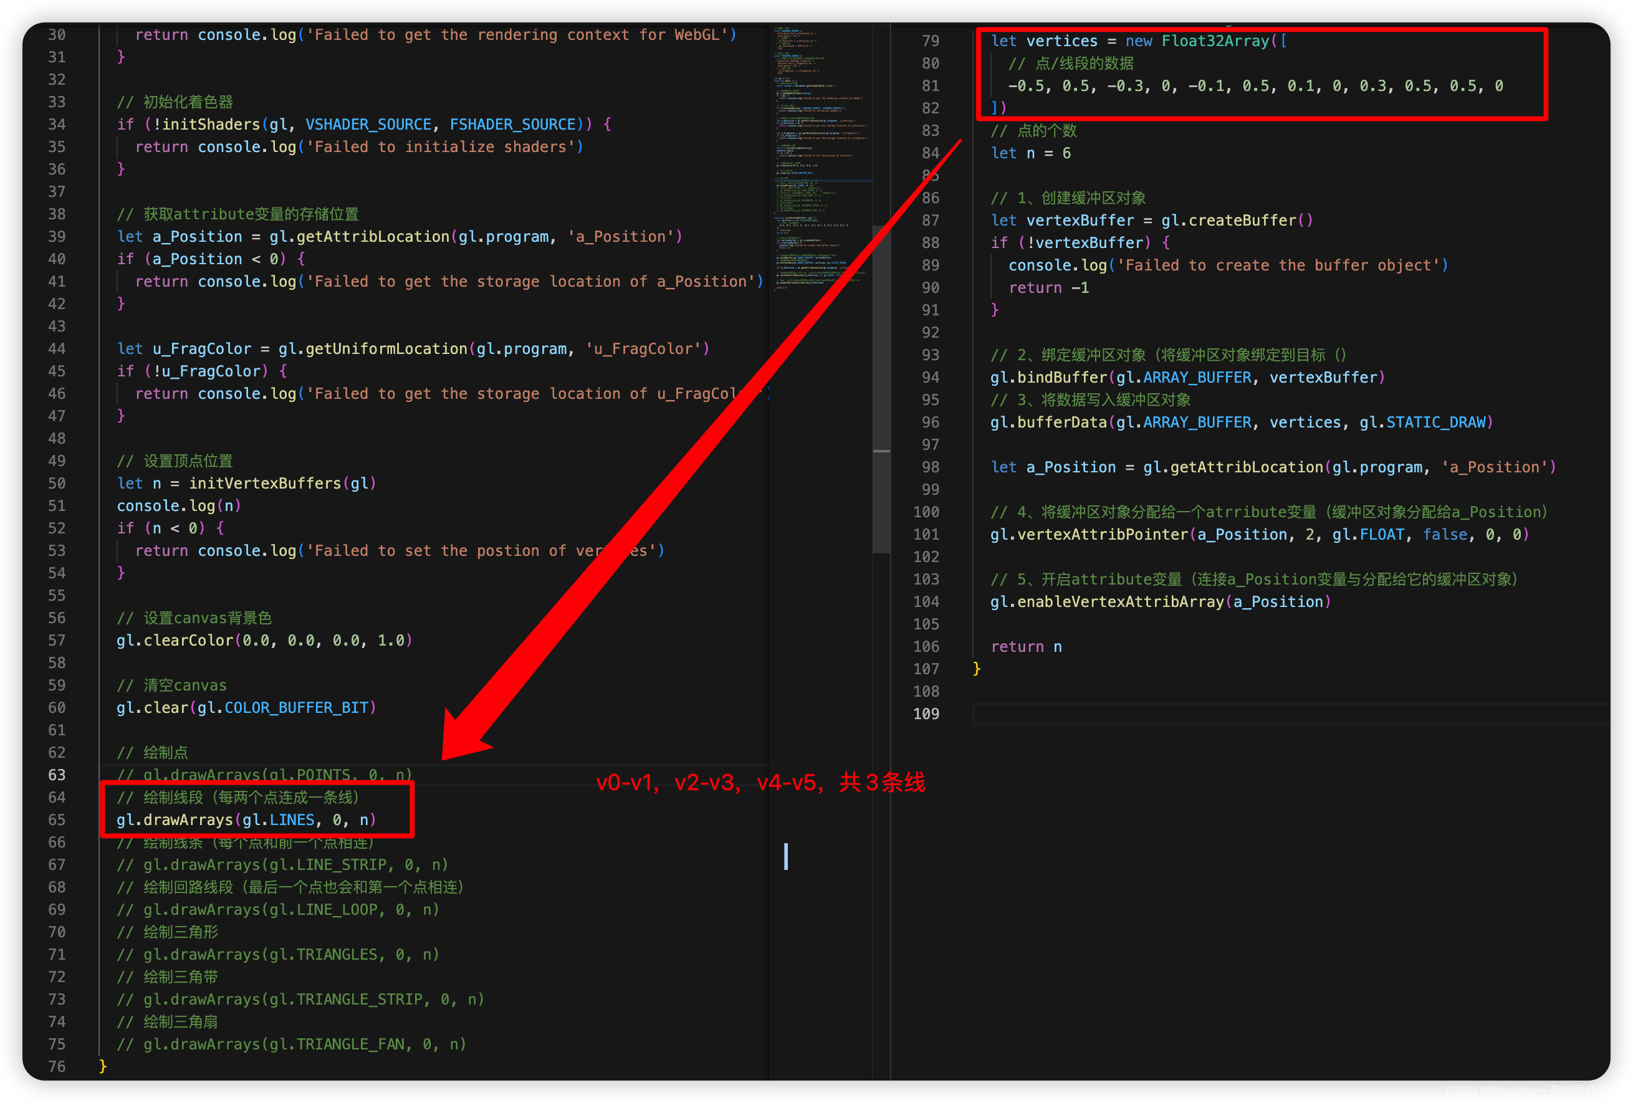Screen dimensions: 1633x1103
Task: Click commented gl.TRIANGLE_FAN drawArrays line
Action: pos(291,1044)
